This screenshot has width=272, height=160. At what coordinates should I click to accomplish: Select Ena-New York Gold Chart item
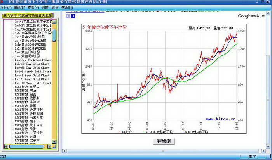coord(33,60)
